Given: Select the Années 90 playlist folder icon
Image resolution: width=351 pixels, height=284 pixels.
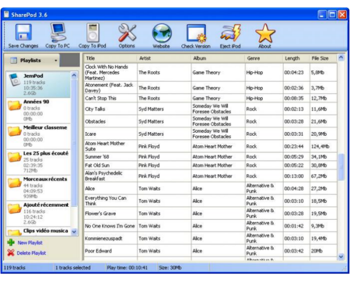Looking at the screenshot, I should pyautogui.click(x=15, y=106).
